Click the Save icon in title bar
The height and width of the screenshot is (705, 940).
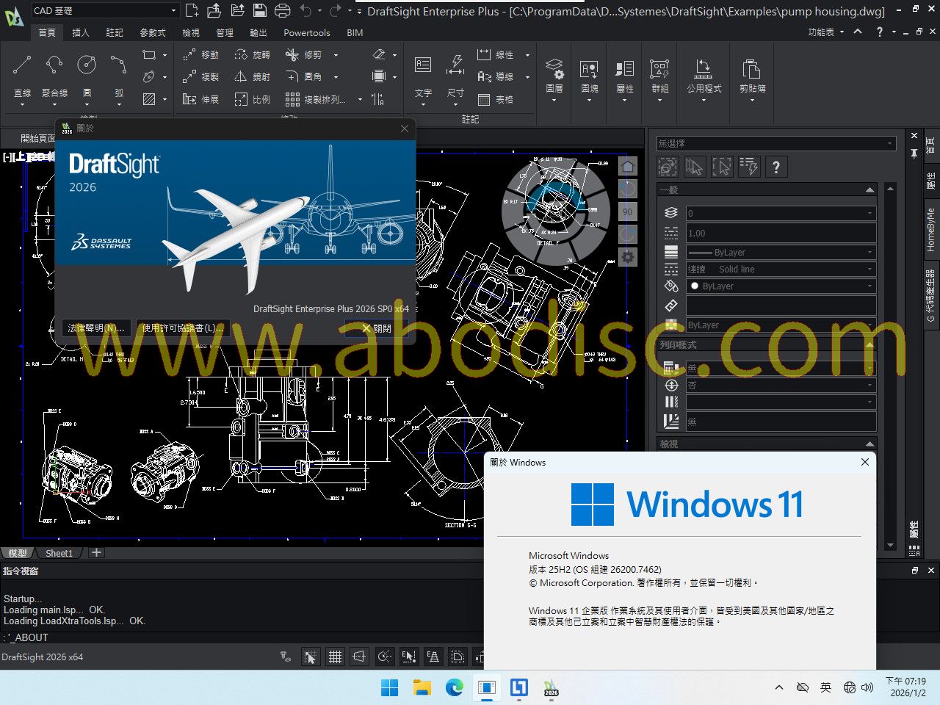tap(259, 10)
